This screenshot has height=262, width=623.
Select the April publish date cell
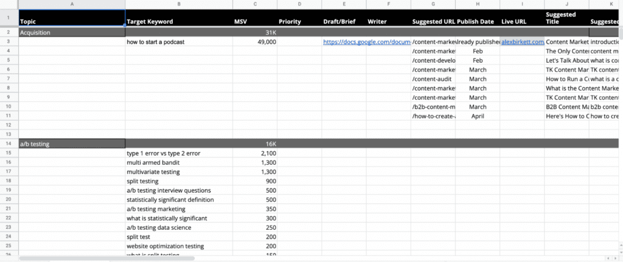478,116
